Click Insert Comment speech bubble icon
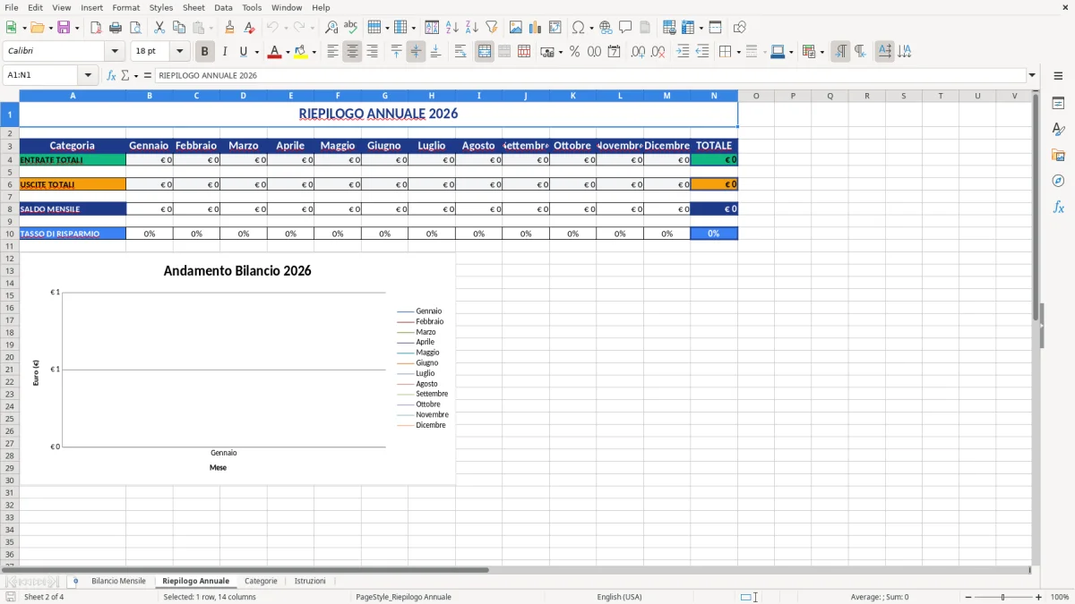This screenshot has width=1075, height=604. pyautogui.click(x=625, y=28)
